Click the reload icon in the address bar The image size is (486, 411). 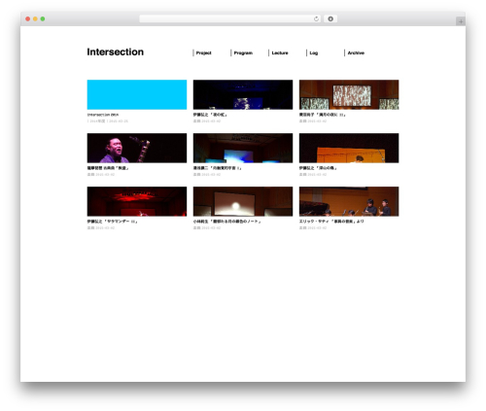(x=316, y=19)
